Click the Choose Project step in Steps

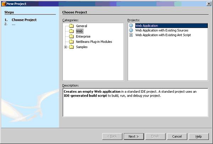pos(24,20)
